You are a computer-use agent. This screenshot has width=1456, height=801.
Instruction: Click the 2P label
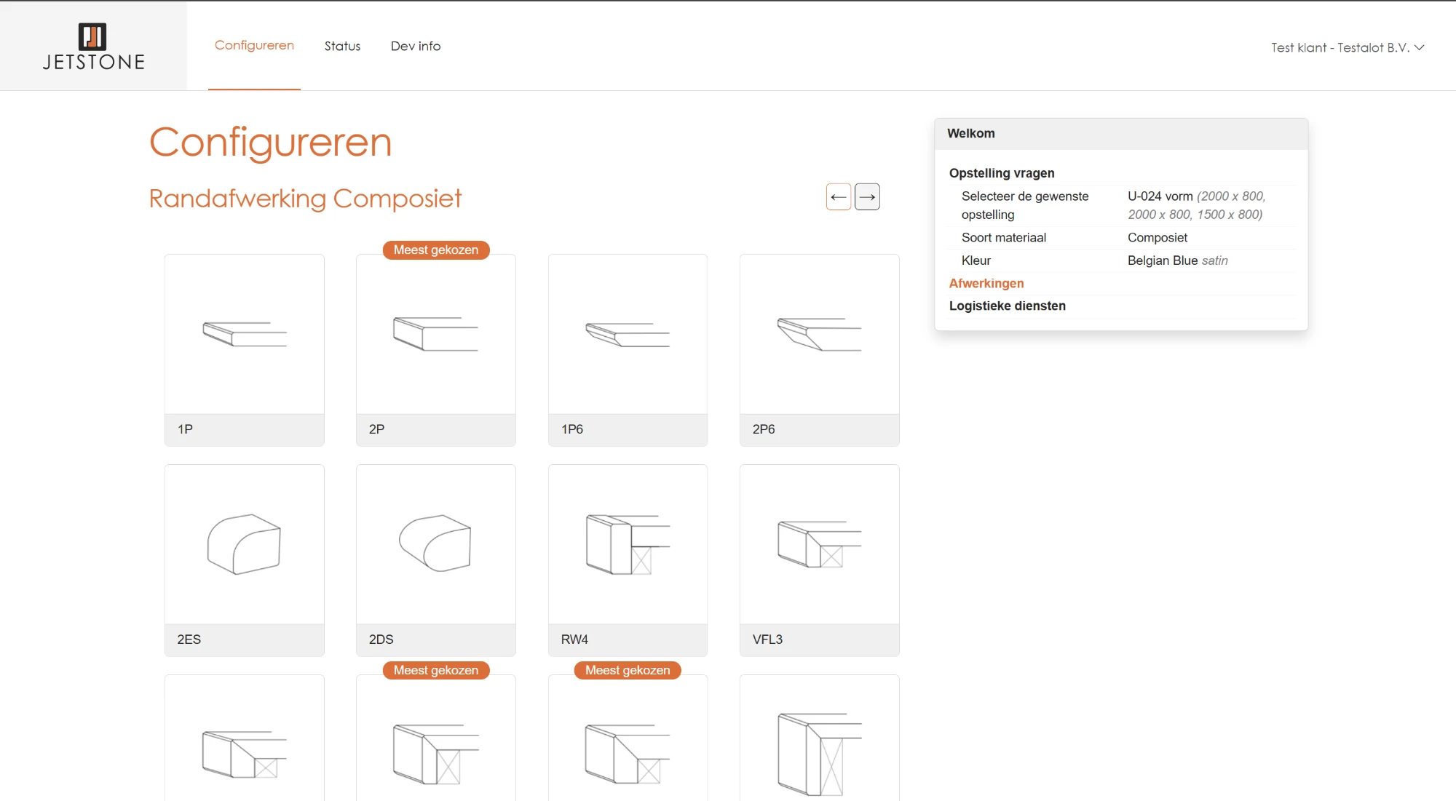click(x=376, y=429)
